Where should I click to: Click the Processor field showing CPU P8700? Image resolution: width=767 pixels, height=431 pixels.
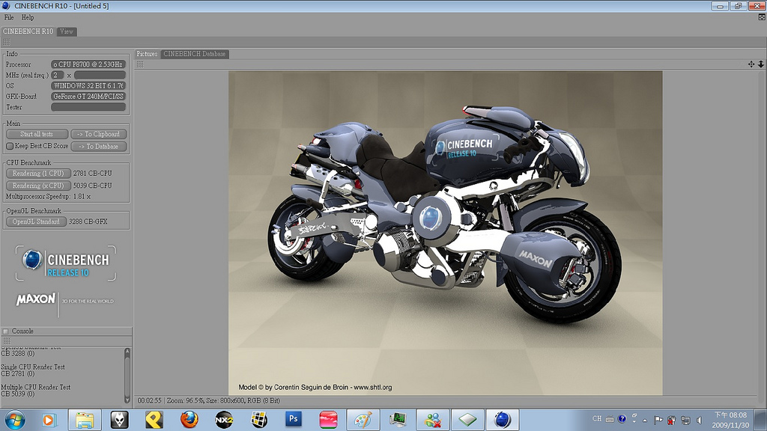(x=88, y=64)
